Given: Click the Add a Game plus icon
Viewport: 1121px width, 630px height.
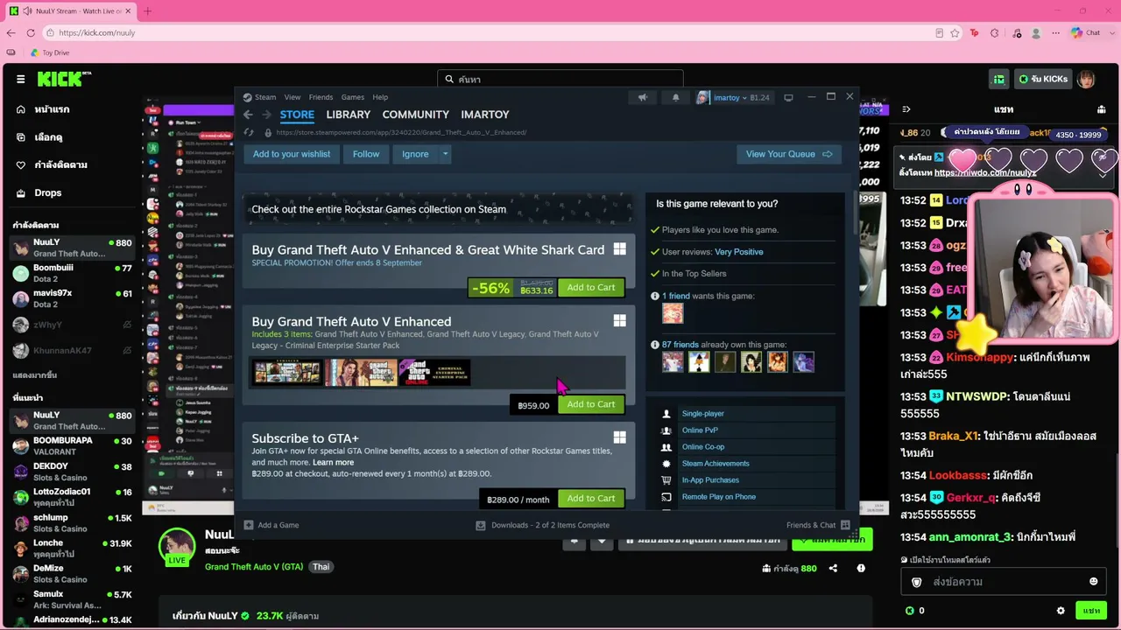Looking at the screenshot, I should tap(249, 525).
